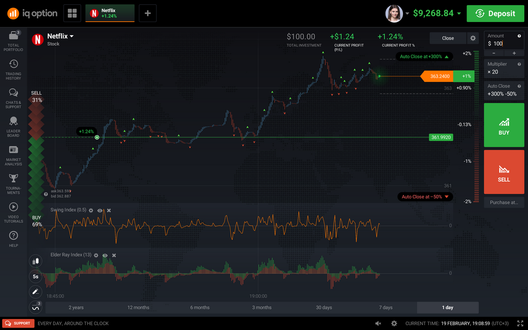Open the Multiplier x20 selector

[x=504, y=68]
